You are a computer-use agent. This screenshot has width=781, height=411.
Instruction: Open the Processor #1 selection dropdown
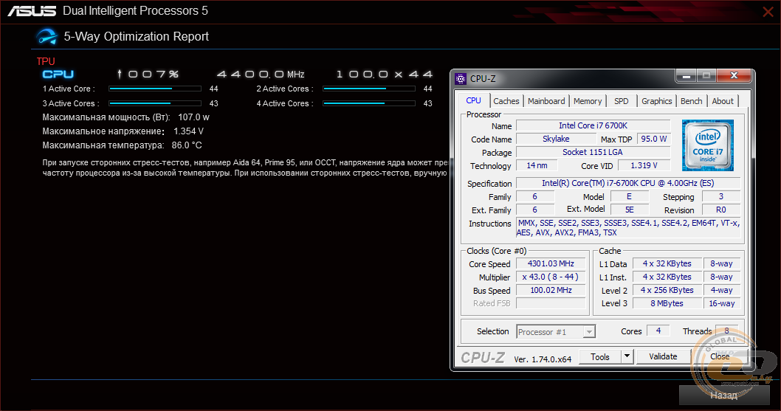[556, 332]
